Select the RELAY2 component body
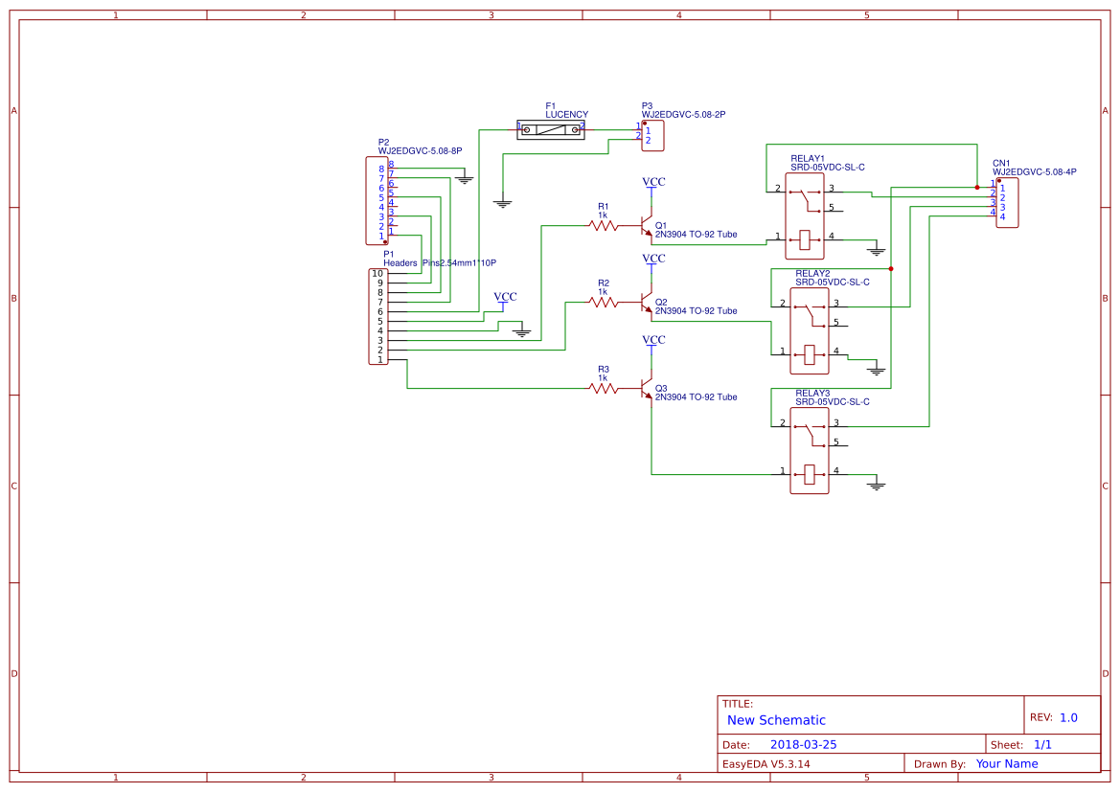 (810, 331)
